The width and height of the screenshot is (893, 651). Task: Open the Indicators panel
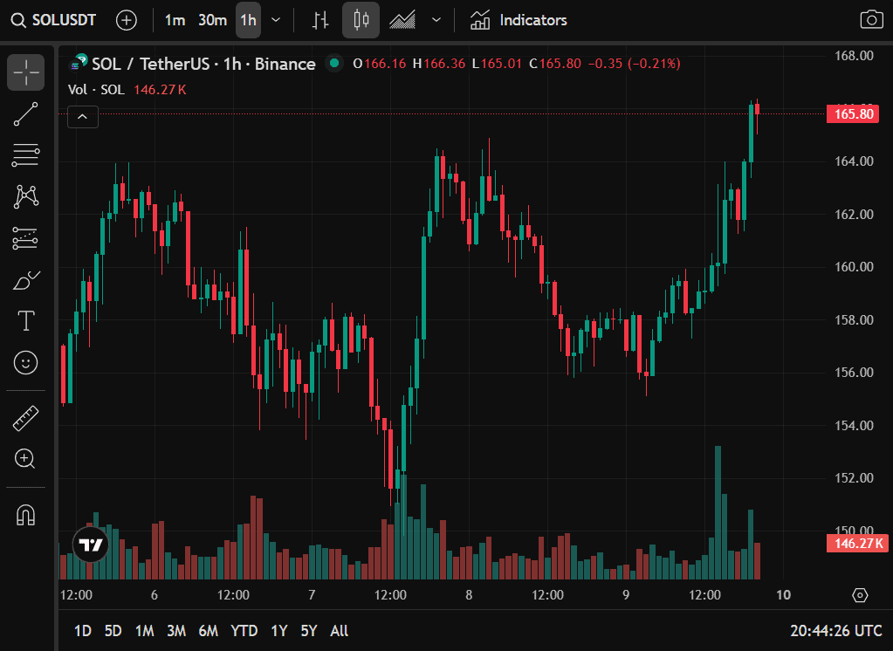[x=519, y=20]
